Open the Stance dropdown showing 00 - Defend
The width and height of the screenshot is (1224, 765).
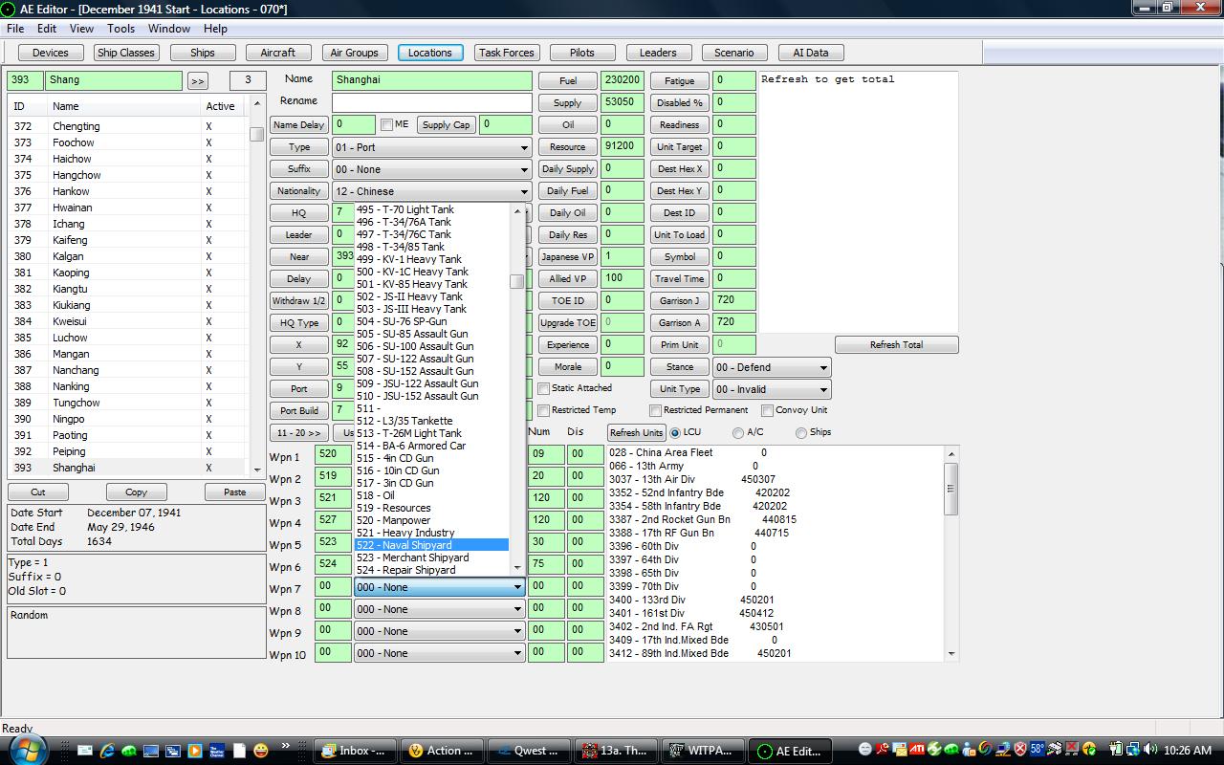point(772,367)
